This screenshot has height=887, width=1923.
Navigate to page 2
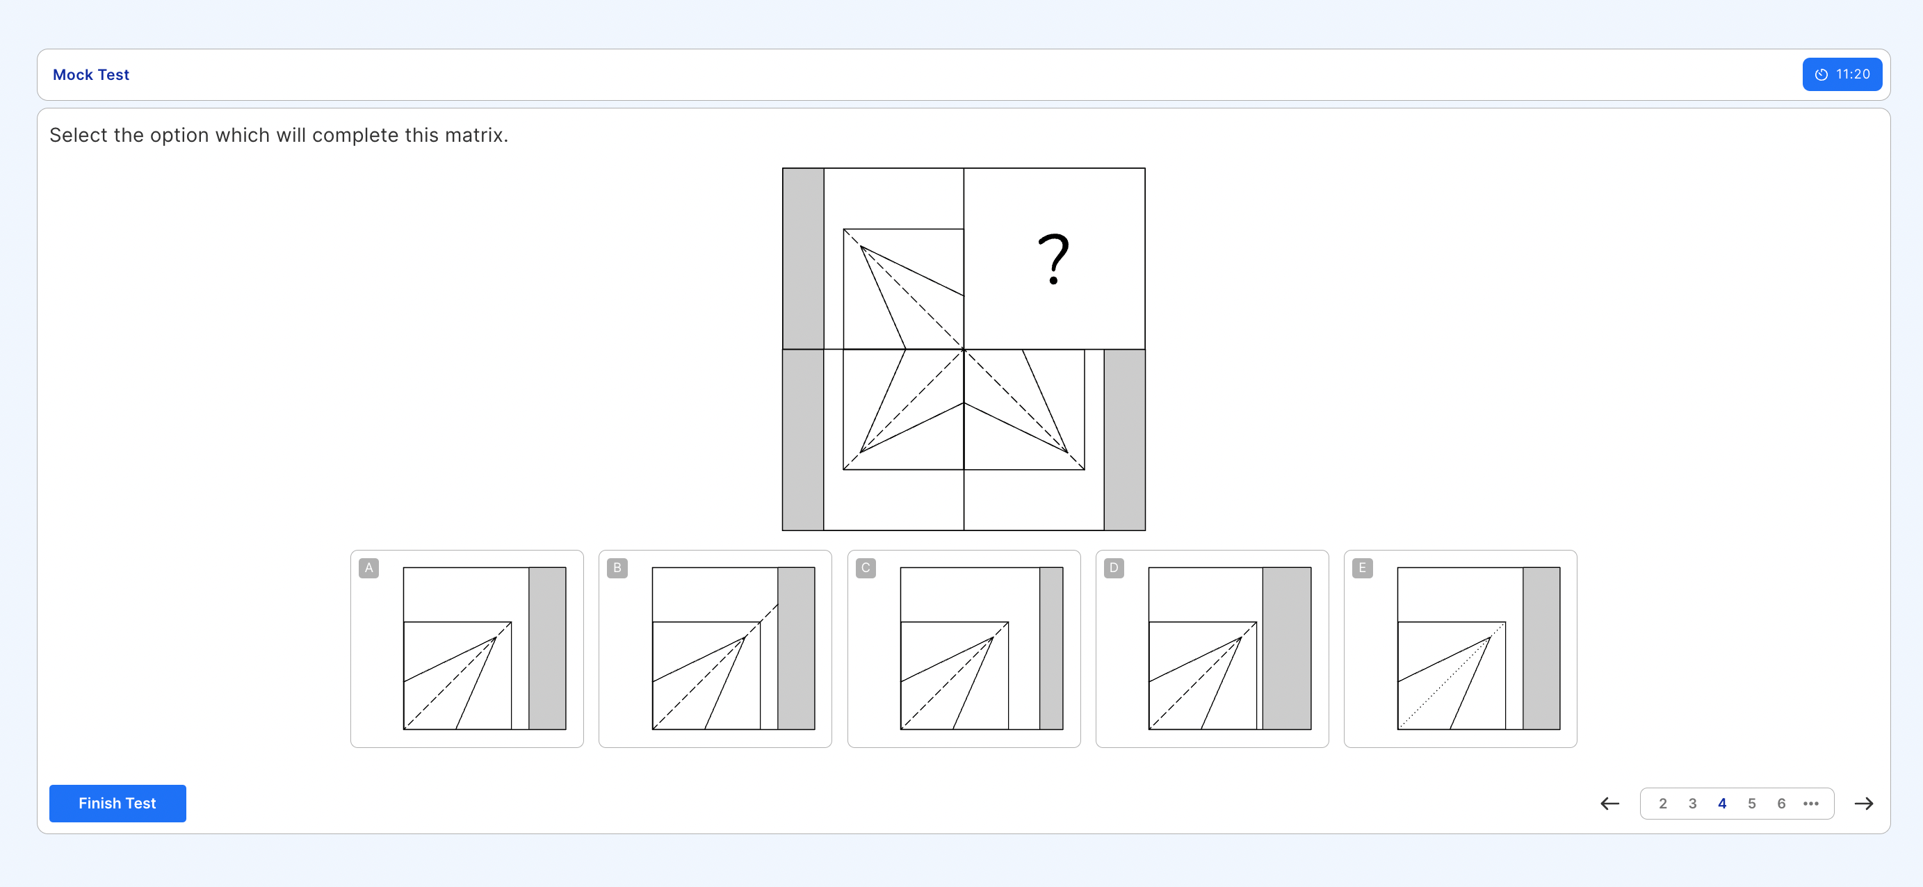[1662, 805]
